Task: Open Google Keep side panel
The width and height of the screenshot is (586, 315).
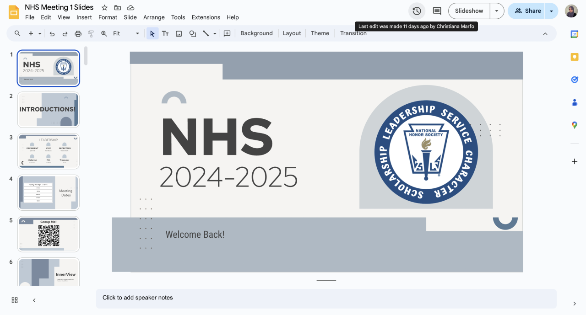Action: (x=575, y=57)
